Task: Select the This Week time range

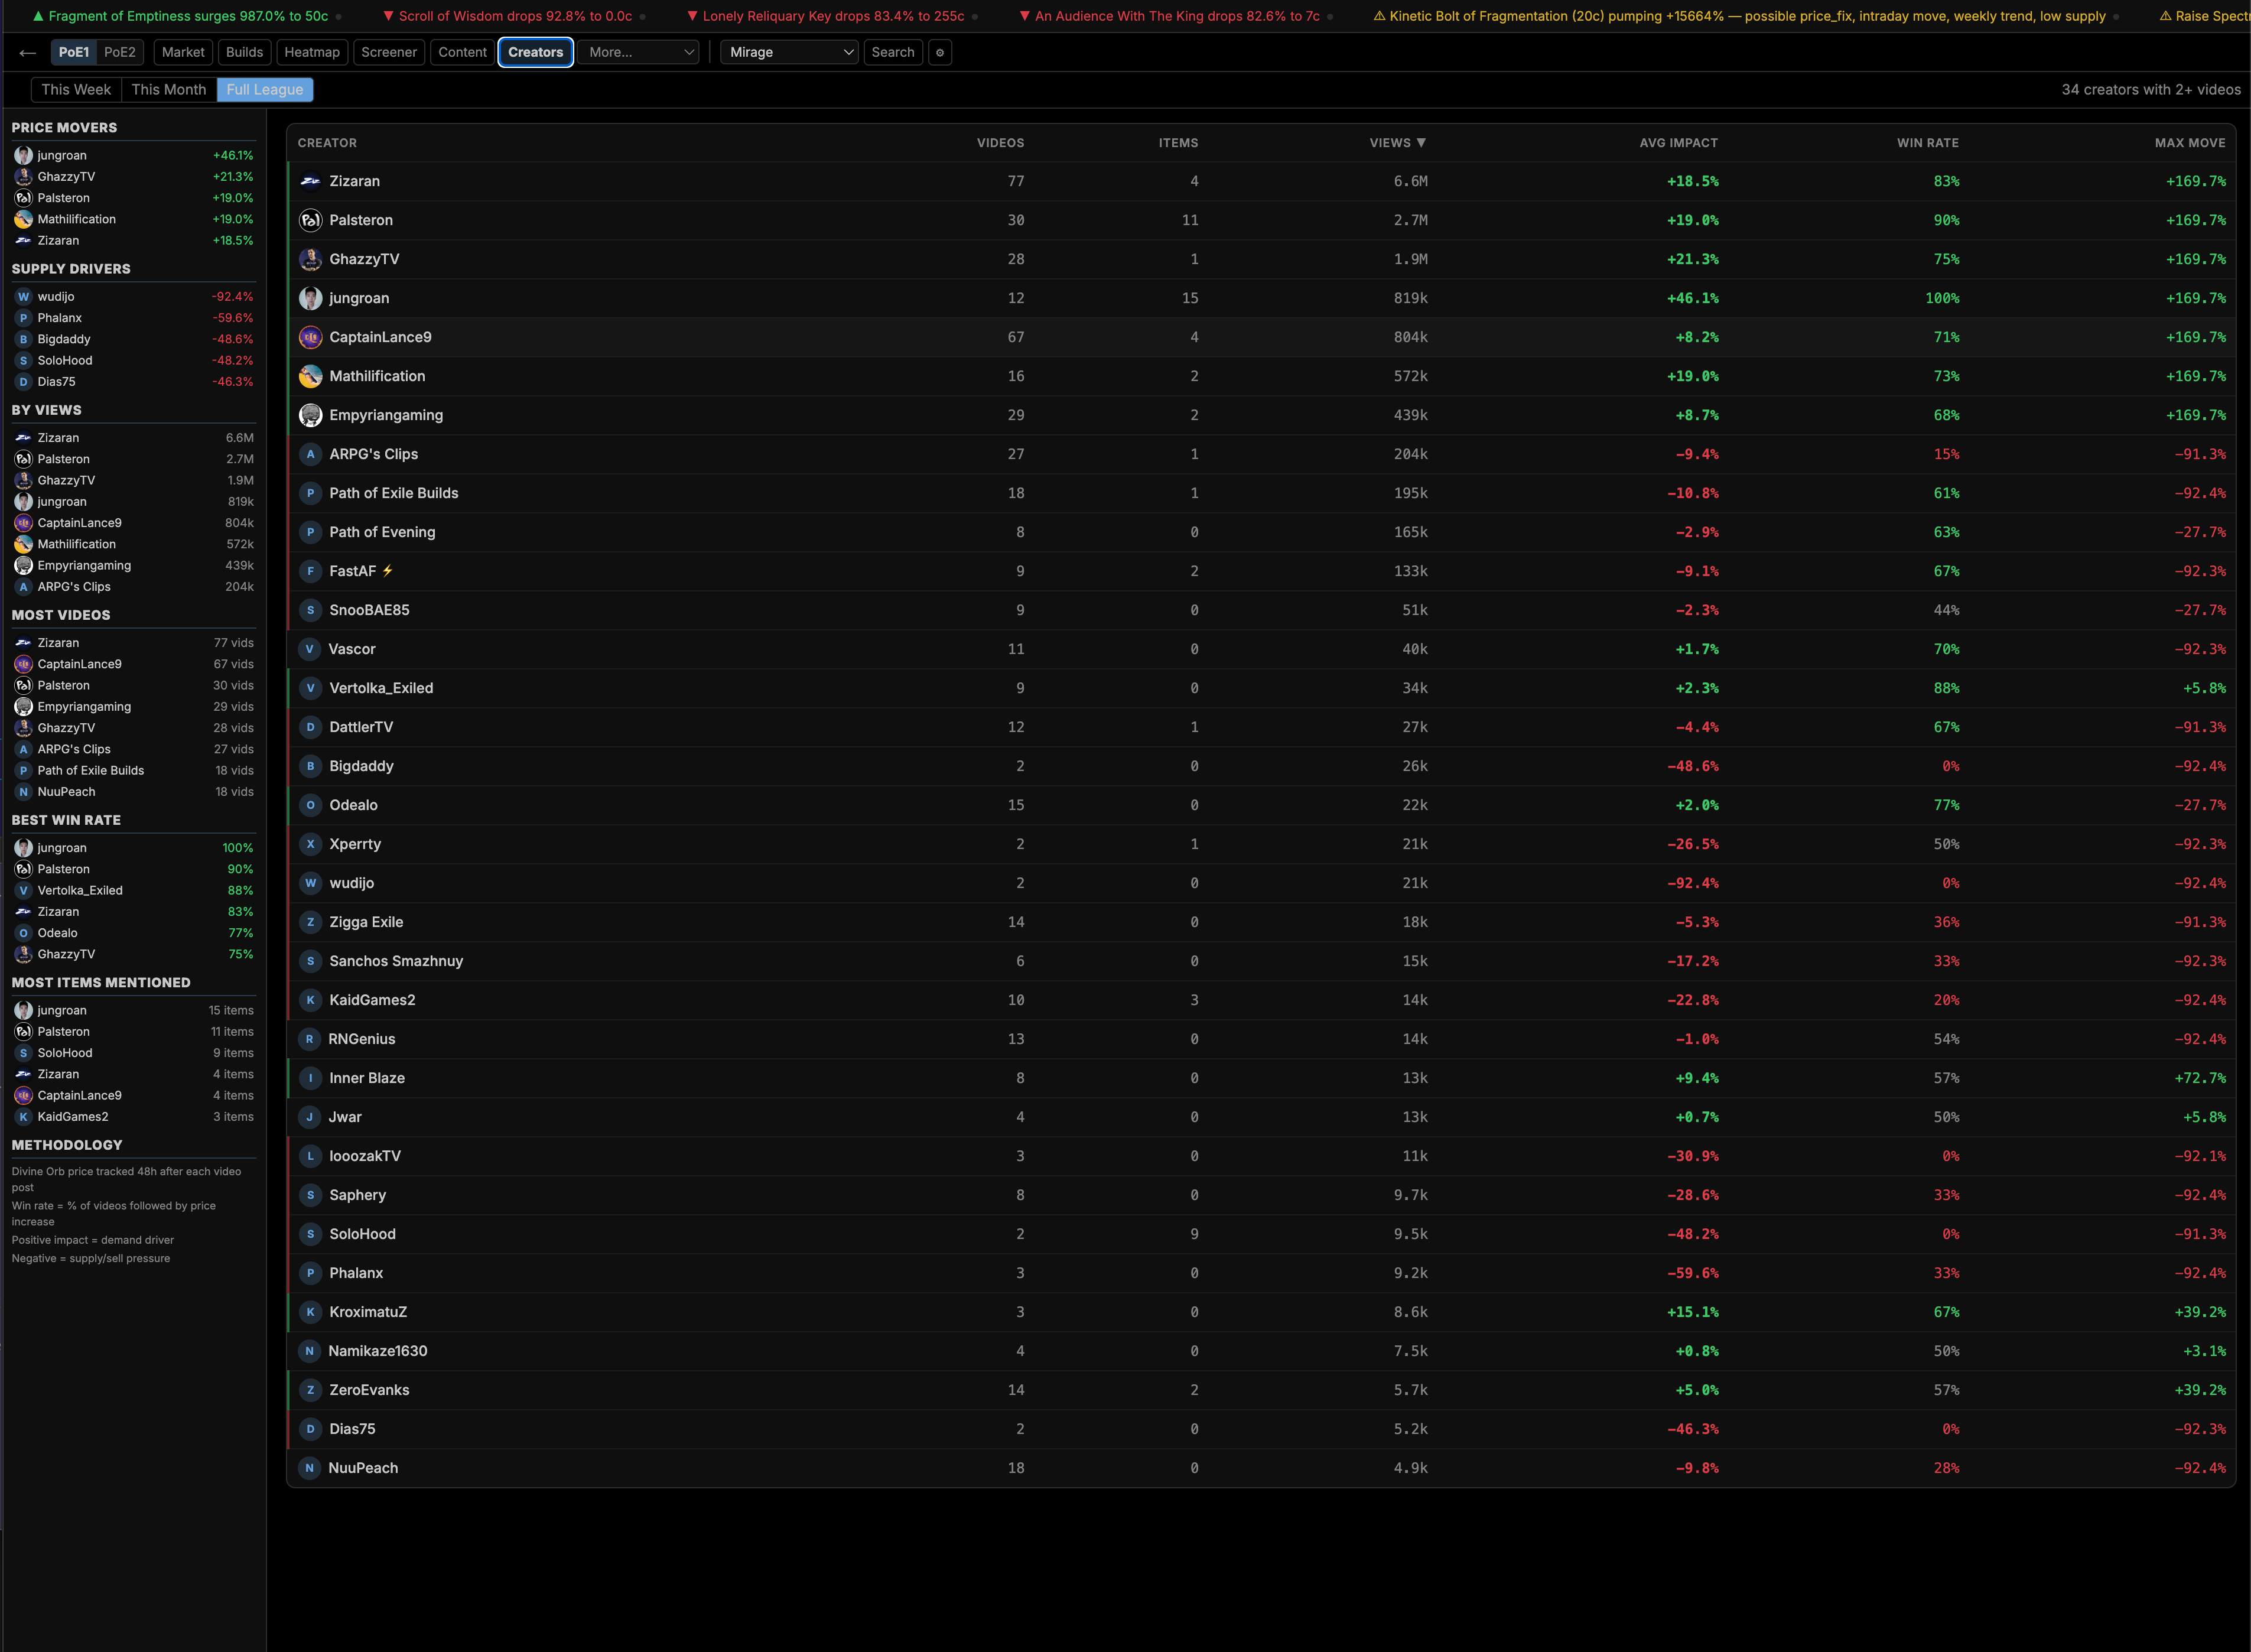Action: click(x=76, y=90)
